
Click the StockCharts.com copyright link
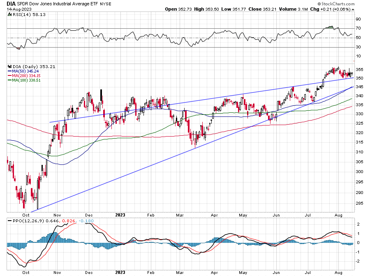coord(336,4)
